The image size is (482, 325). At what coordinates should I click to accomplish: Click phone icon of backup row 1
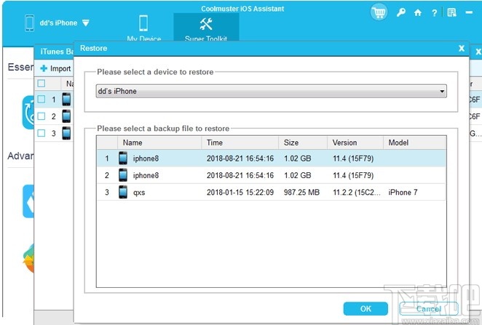click(123, 159)
